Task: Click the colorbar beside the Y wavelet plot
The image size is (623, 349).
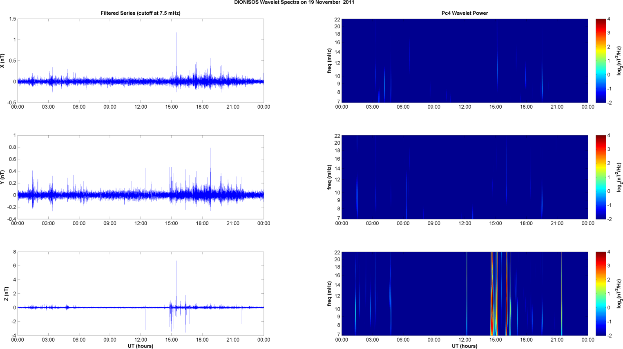Action: pyautogui.click(x=601, y=177)
